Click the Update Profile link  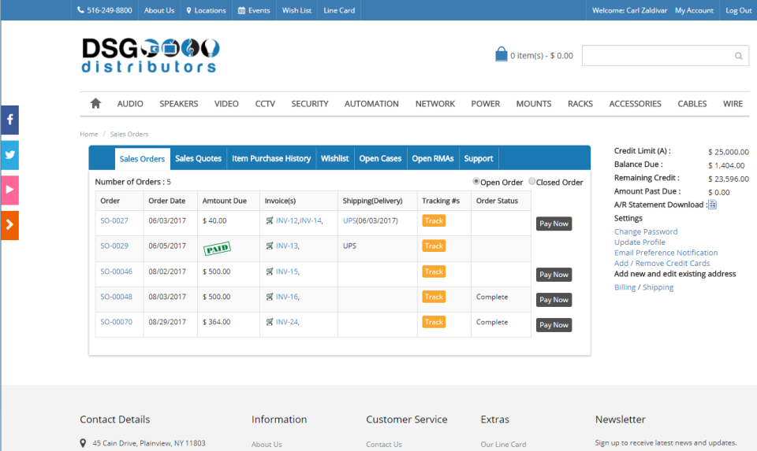click(640, 242)
